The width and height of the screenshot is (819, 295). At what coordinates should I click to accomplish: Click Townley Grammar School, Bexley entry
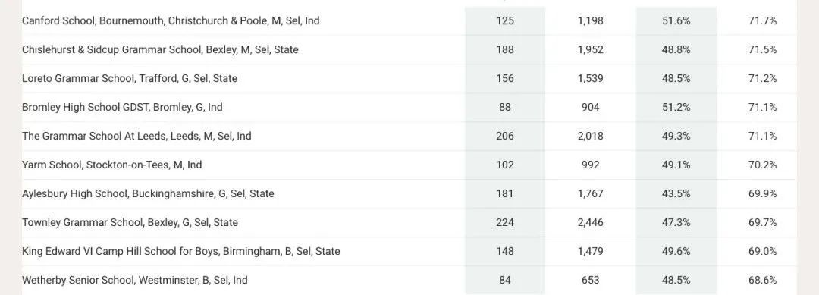pyautogui.click(x=130, y=222)
